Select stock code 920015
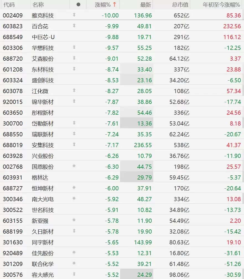This screenshot has height=279, width=244. pyautogui.click(x=13, y=102)
